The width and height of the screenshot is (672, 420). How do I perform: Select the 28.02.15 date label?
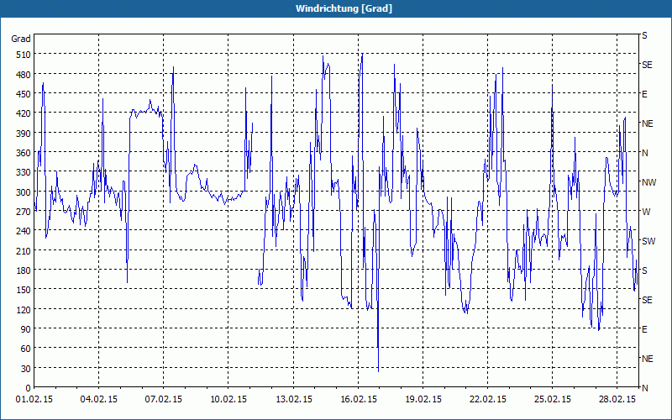(617, 400)
